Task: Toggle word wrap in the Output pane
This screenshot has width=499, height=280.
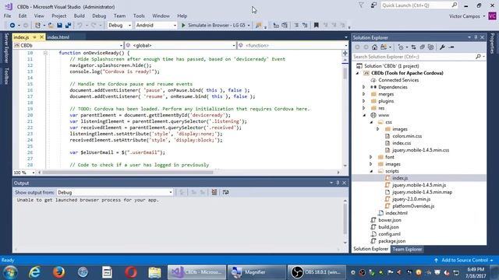Action: (x=225, y=192)
